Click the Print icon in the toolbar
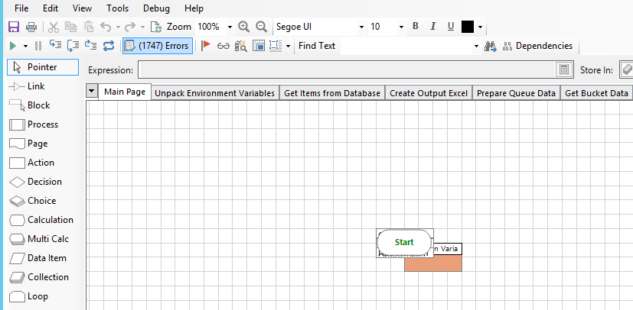This screenshot has height=310, width=633. pos(31,27)
